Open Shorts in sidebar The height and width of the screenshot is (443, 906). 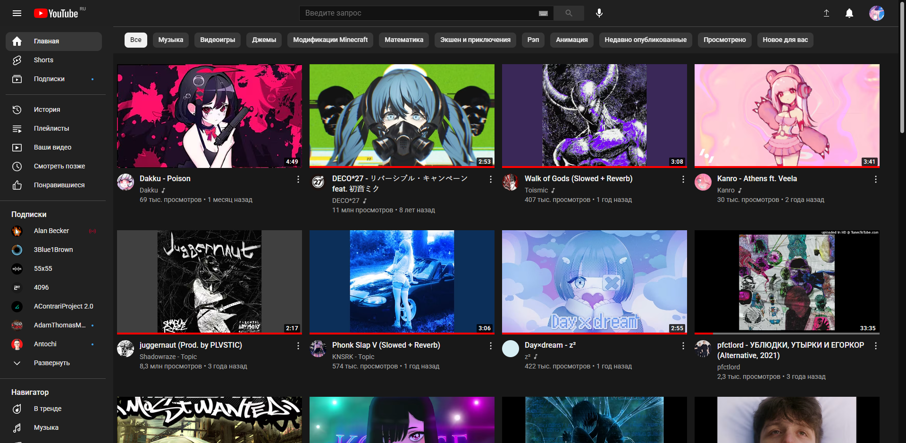click(54, 60)
